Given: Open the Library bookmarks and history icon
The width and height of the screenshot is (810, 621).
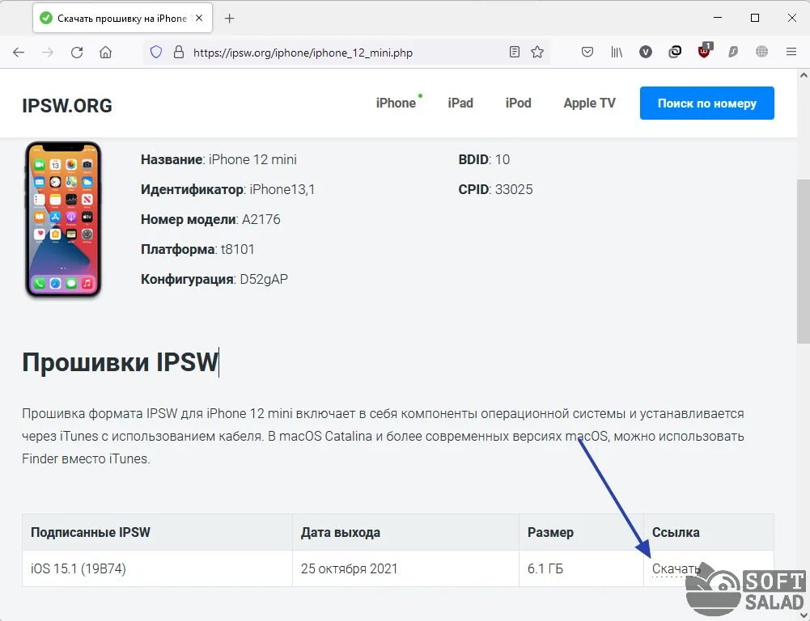Looking at the screenshot, I should click(x=617, y=52).
